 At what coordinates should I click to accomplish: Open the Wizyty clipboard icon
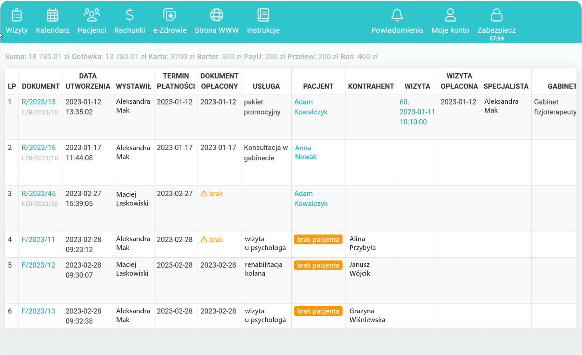[x=16, y=15]
